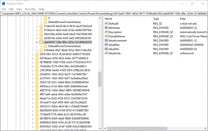The image size is (208, 131).
Task: Click folder icon of 80e3c60e-bb94 key
Action: pos(41,34)
